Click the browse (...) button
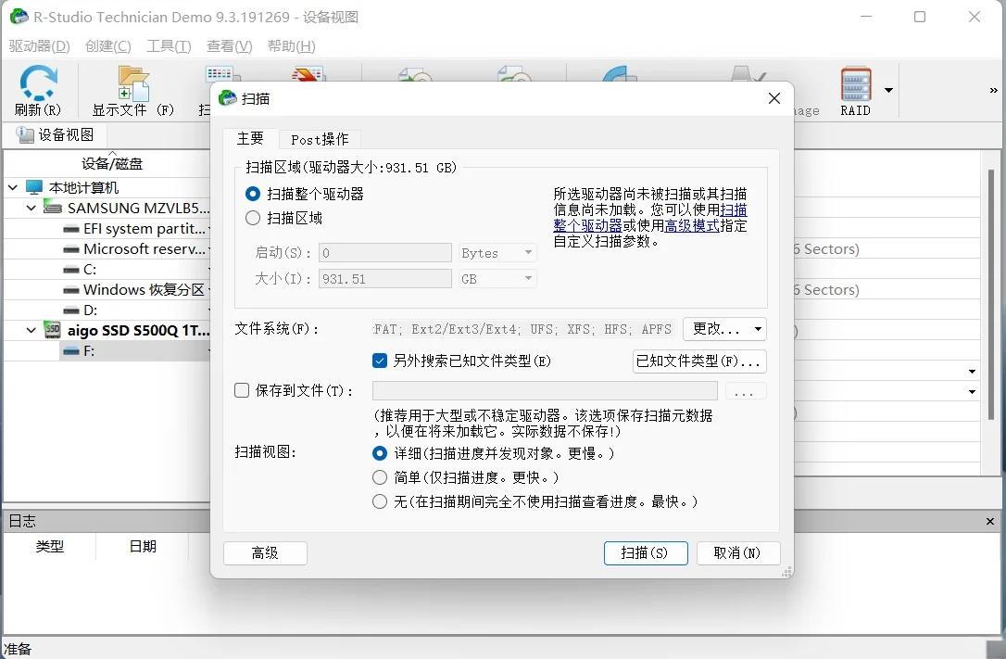This screenshot has height=659, width=1006. pyautogui.click(x=745, y=391)
